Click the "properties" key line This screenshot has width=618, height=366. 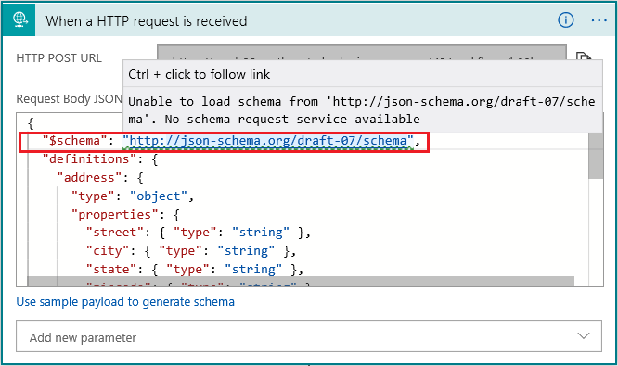(125, 214)
